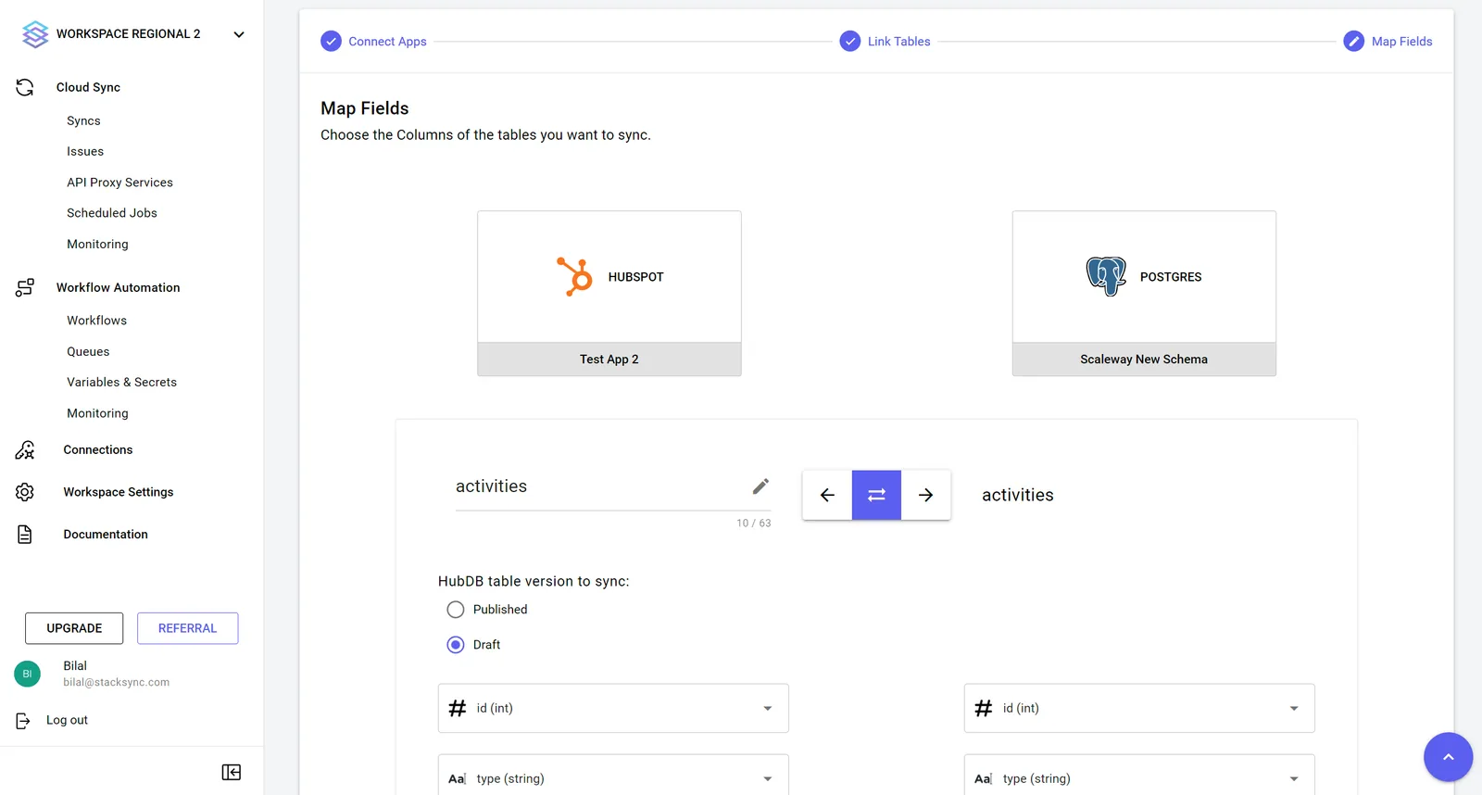
Task: Go to the Link Tables step
Action: [x=885, y=42]
